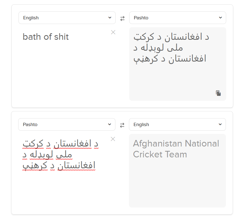
Task: Clear the 'bath of shit' input text
Action: (x=113, y=32)
